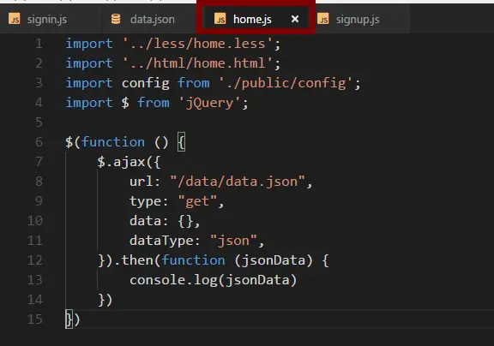494x346 pixels.
Task: Click the console.log(jsonData) statement
Action: pyautogui.click(x=214, y=280)
